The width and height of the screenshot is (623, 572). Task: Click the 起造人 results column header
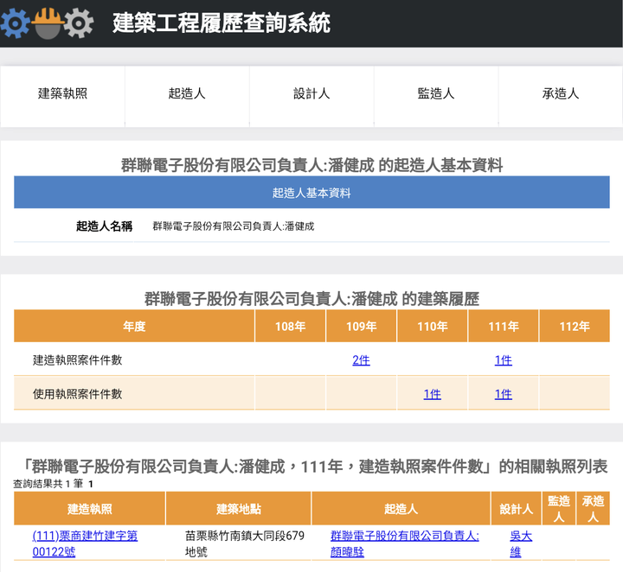(x=401, y=509)
